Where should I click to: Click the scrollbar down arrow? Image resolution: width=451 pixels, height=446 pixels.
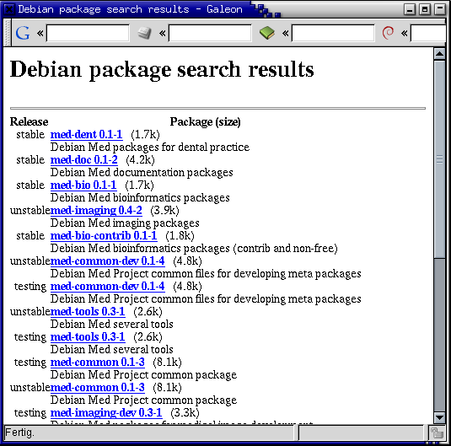[x=439, y=417]
